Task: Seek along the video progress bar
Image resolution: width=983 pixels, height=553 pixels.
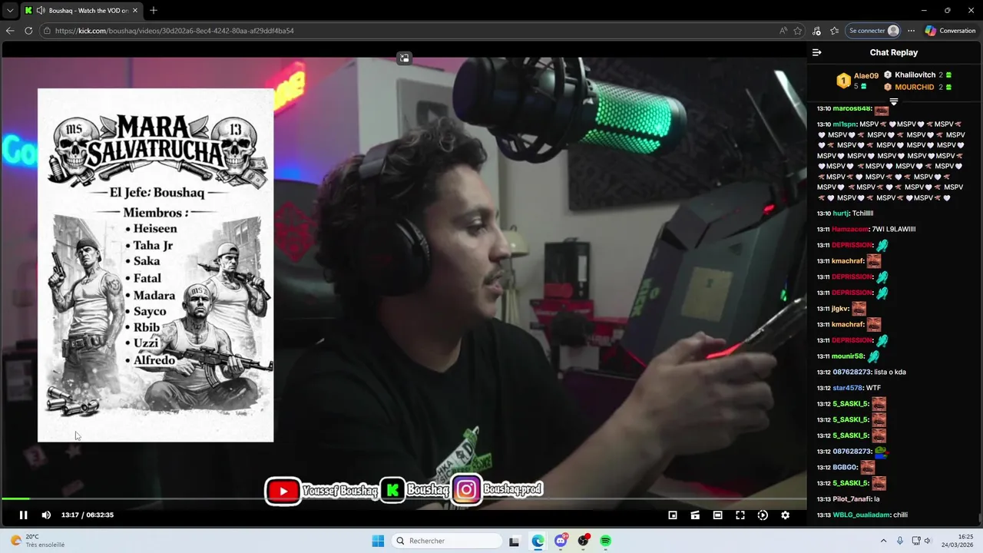Action: coord(404,499)
